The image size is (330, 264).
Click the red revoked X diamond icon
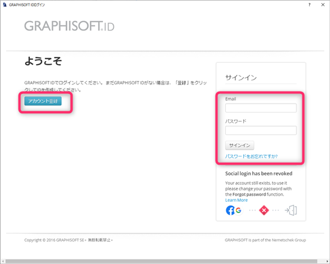(x=264, y=210)
